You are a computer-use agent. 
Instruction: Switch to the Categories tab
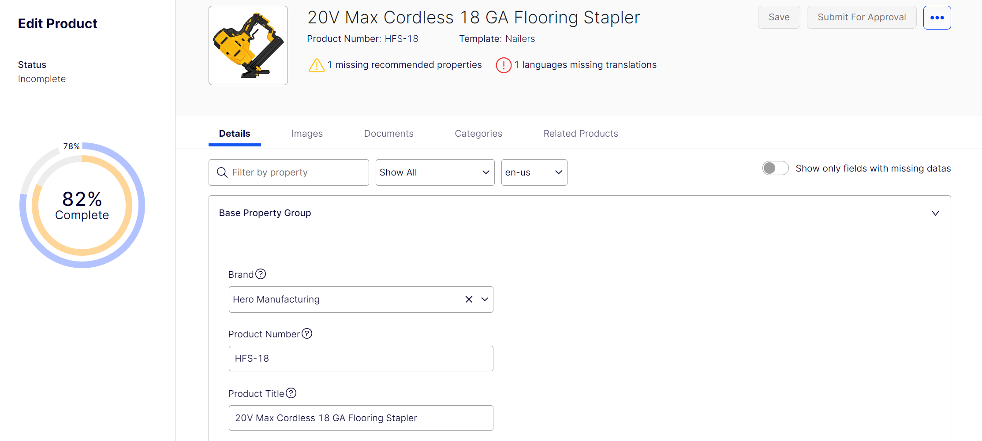pyautogui.click(x=478, y=134)
